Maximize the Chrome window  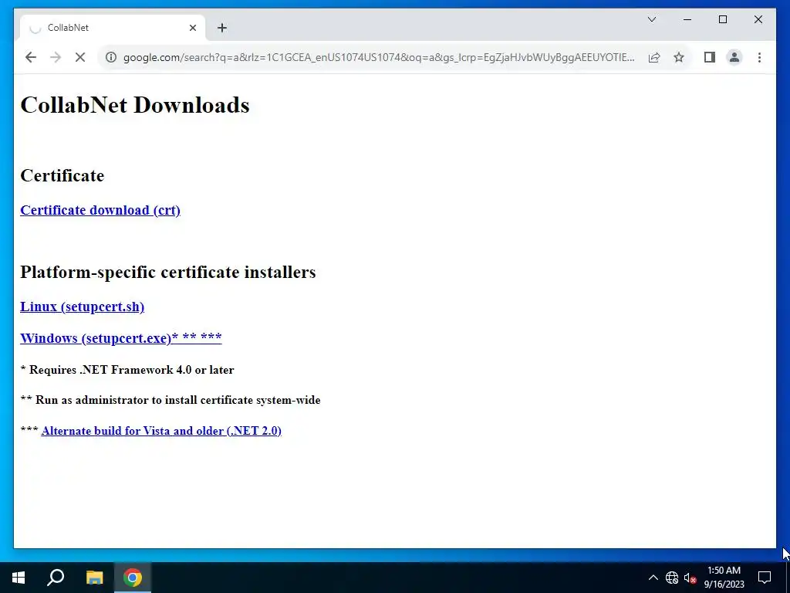722,19
